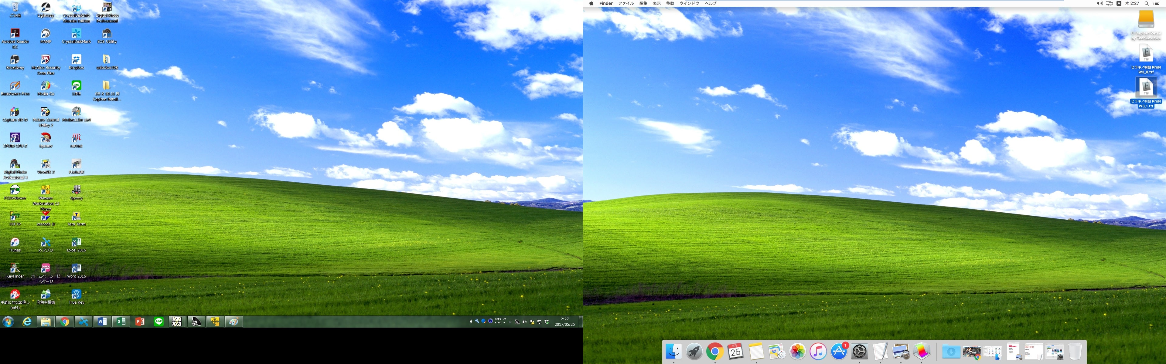Launch VMware Workstation 12 Player shortcut
1166x364 pixels.
[46, 198]
